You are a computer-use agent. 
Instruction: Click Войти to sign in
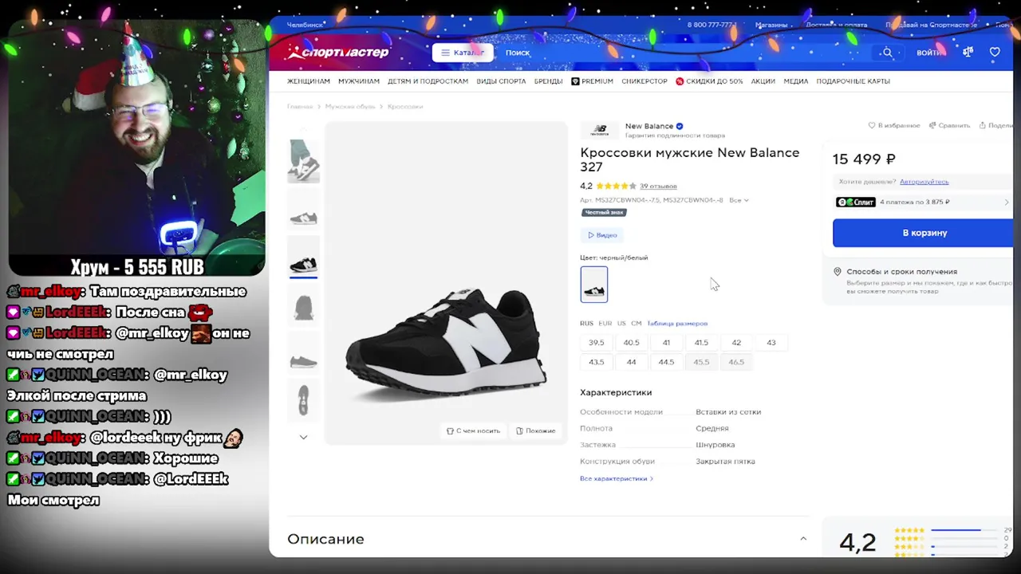coord(928,53)
